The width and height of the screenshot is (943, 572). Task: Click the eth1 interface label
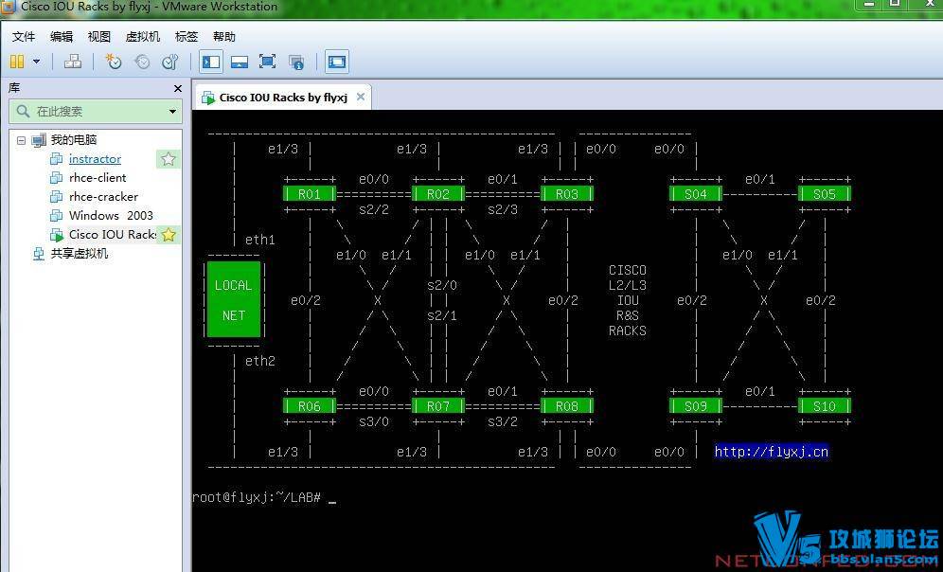(x=259, y=240)
